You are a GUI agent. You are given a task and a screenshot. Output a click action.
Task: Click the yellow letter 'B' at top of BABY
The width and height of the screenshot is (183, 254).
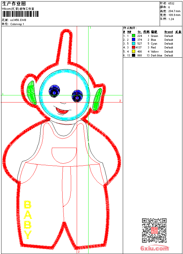(28, 205)
